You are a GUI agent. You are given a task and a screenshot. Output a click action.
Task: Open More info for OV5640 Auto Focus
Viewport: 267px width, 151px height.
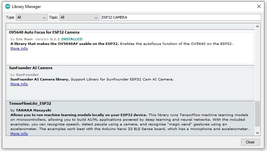coord(19,49)
